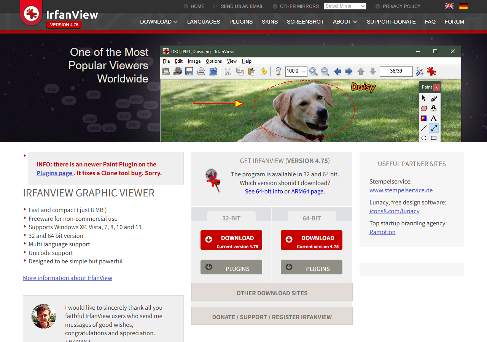
Task: Select the pointer arrow tool in Paint panel
Action: (x=424, y=98)
